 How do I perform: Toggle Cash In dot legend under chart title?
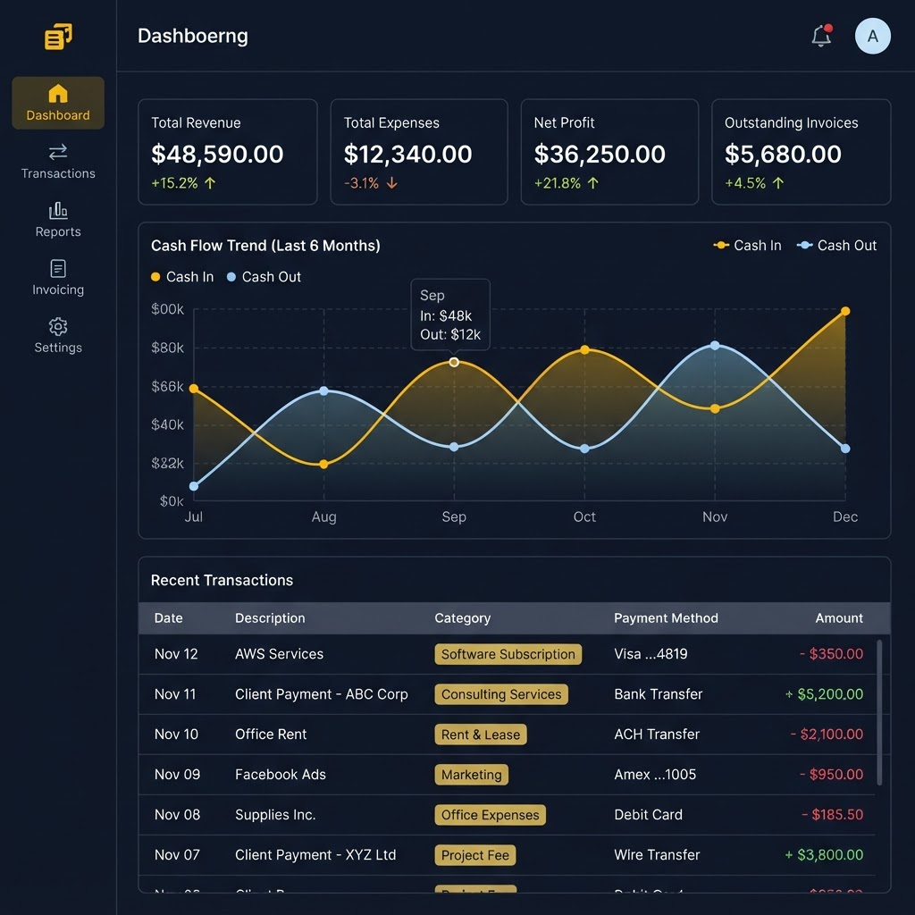(182, 277)
